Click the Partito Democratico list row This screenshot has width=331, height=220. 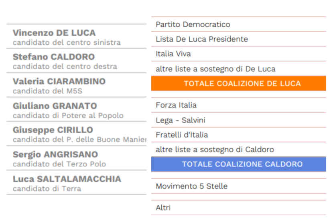click(x=239, y=24)
